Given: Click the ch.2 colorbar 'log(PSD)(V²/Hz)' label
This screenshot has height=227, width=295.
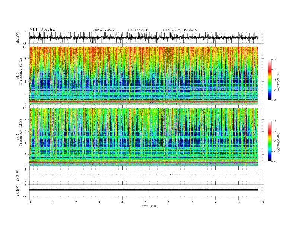Looking at the screenshot, I should click(x=279, y=142).
